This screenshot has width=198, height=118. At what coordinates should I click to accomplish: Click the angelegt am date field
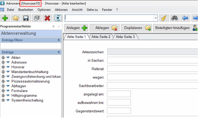(x=119, y=94)
